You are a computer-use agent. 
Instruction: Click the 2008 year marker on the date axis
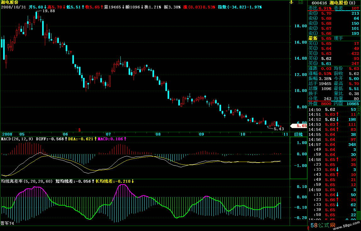click(7, 134)
